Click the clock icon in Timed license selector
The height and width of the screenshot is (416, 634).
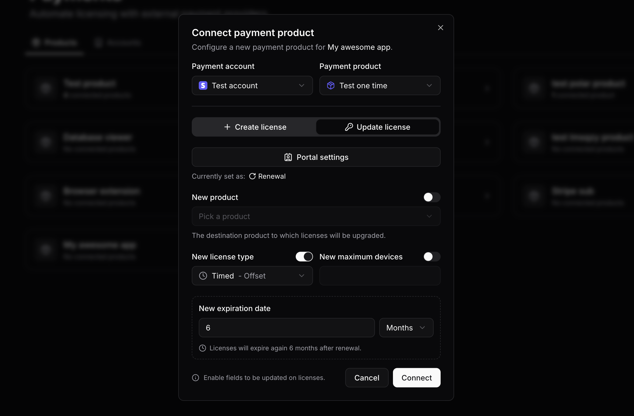click(203, 276)
